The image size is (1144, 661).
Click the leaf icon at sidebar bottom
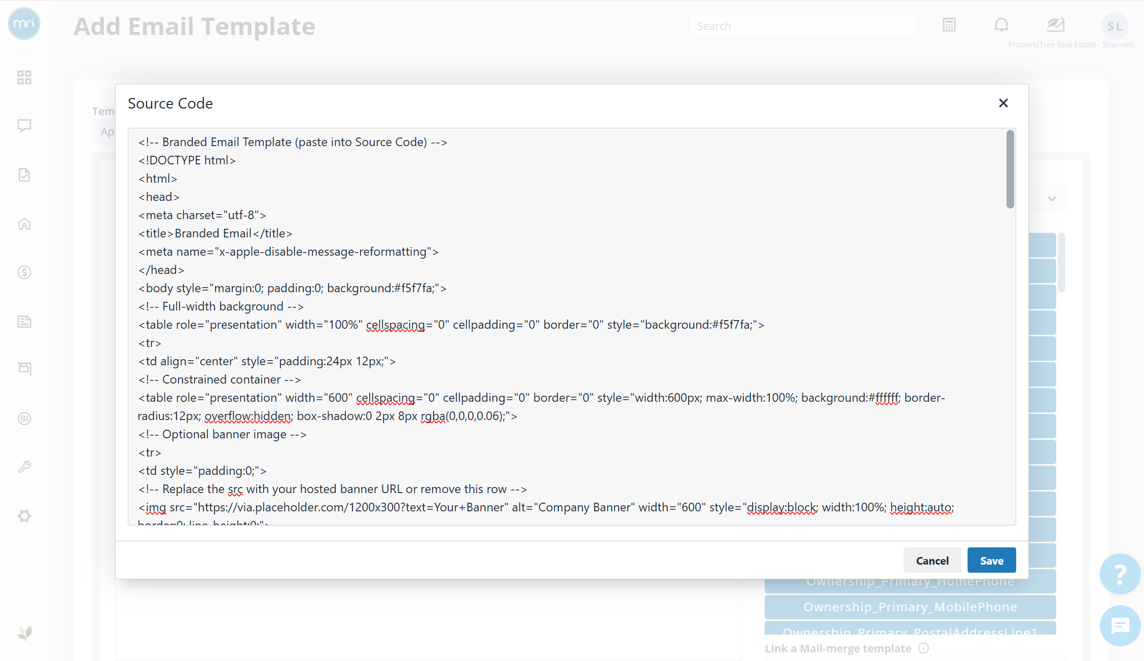pos(24,633)
